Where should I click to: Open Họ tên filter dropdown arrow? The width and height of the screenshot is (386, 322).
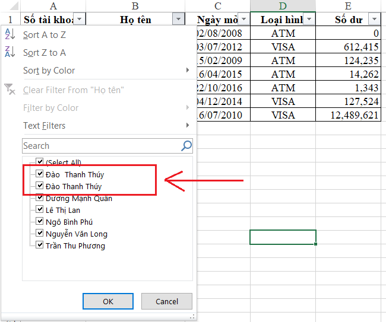tap(179, 19)
